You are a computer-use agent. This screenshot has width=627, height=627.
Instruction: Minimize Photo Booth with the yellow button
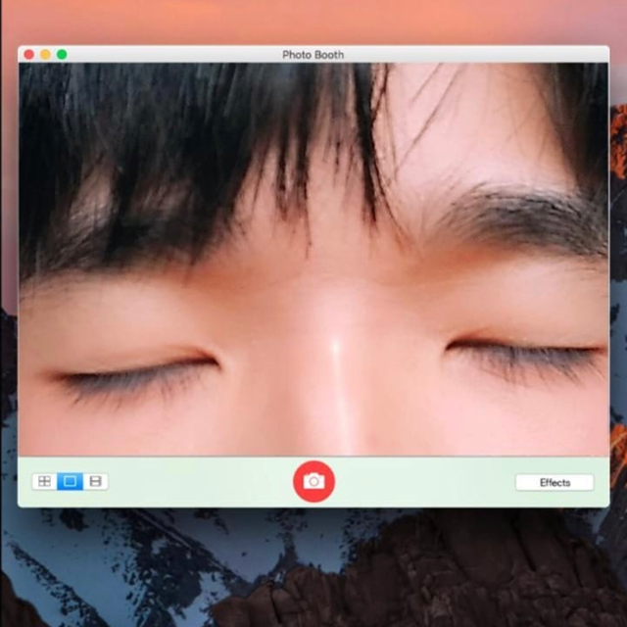[x=45, y=55]
